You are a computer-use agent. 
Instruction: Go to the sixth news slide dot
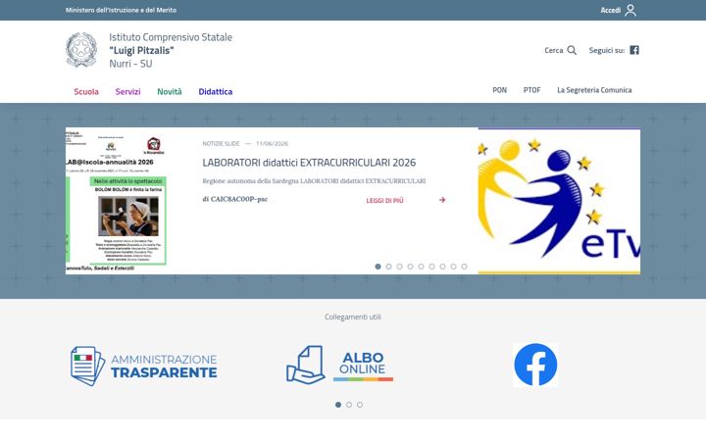[x=431, y=267]
